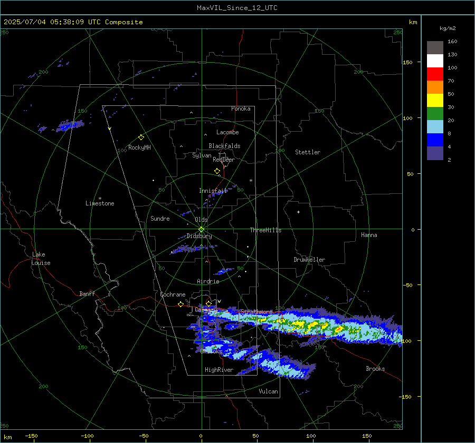
Task: Click the purple legend swatch above 2
Action: tap(435, 153)
